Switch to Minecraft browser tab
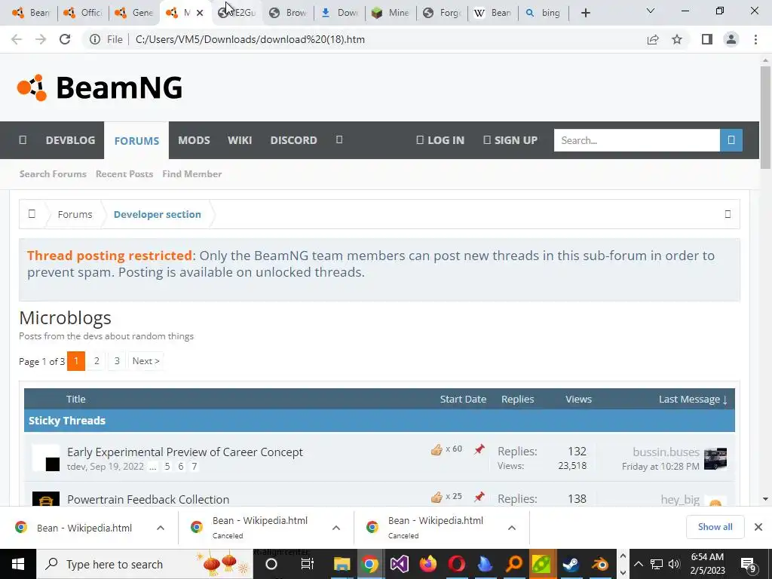Viewport: 772px width, 579px height. click(x=391, y=13)
